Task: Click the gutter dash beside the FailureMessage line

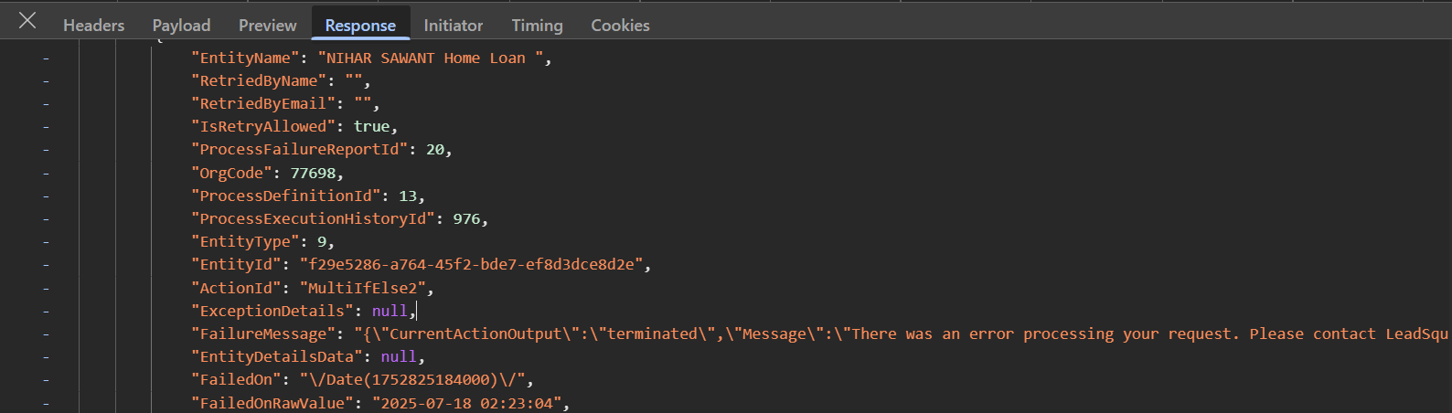Action: click(46, 334)
